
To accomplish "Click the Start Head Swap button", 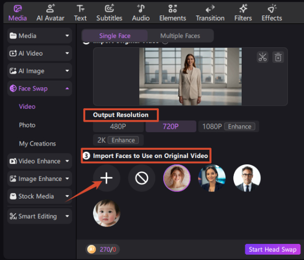I will 273,249.
